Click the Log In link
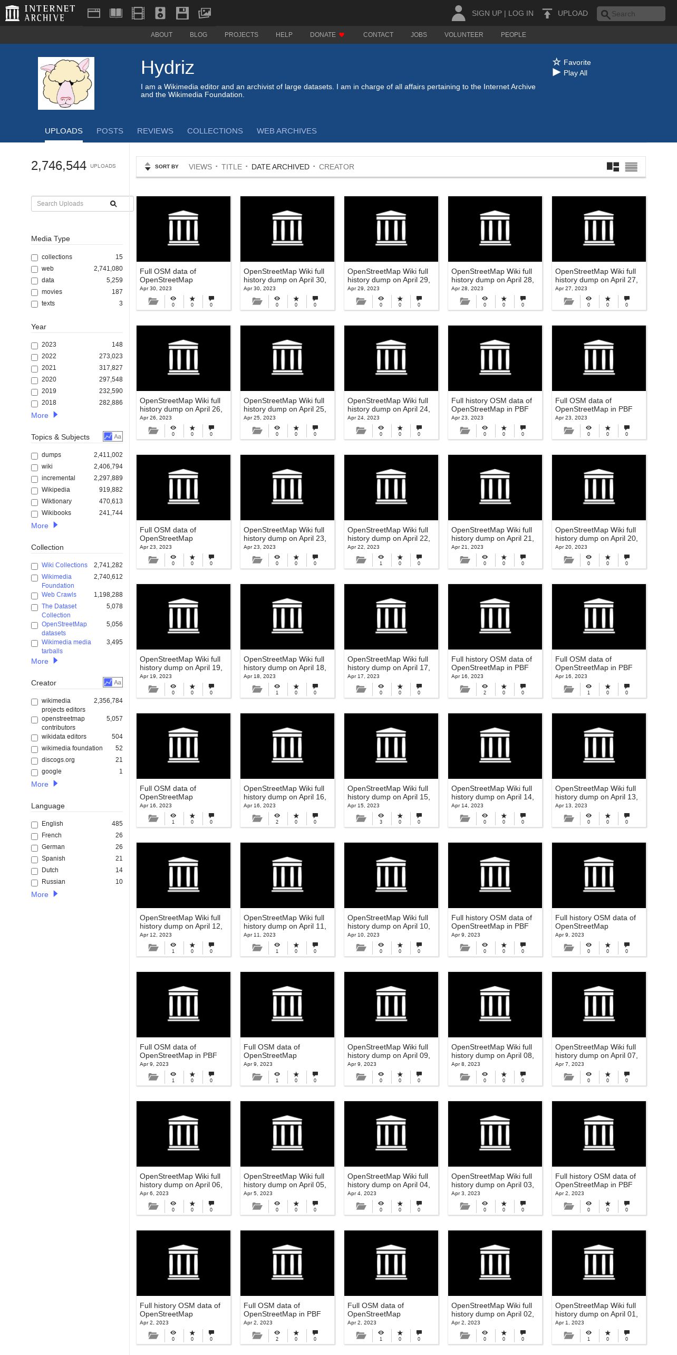 521,13
